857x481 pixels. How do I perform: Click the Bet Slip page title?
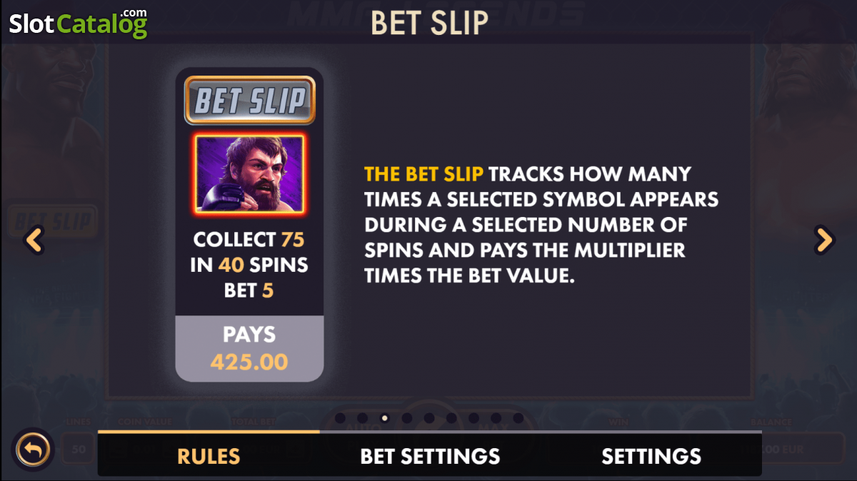429,23
